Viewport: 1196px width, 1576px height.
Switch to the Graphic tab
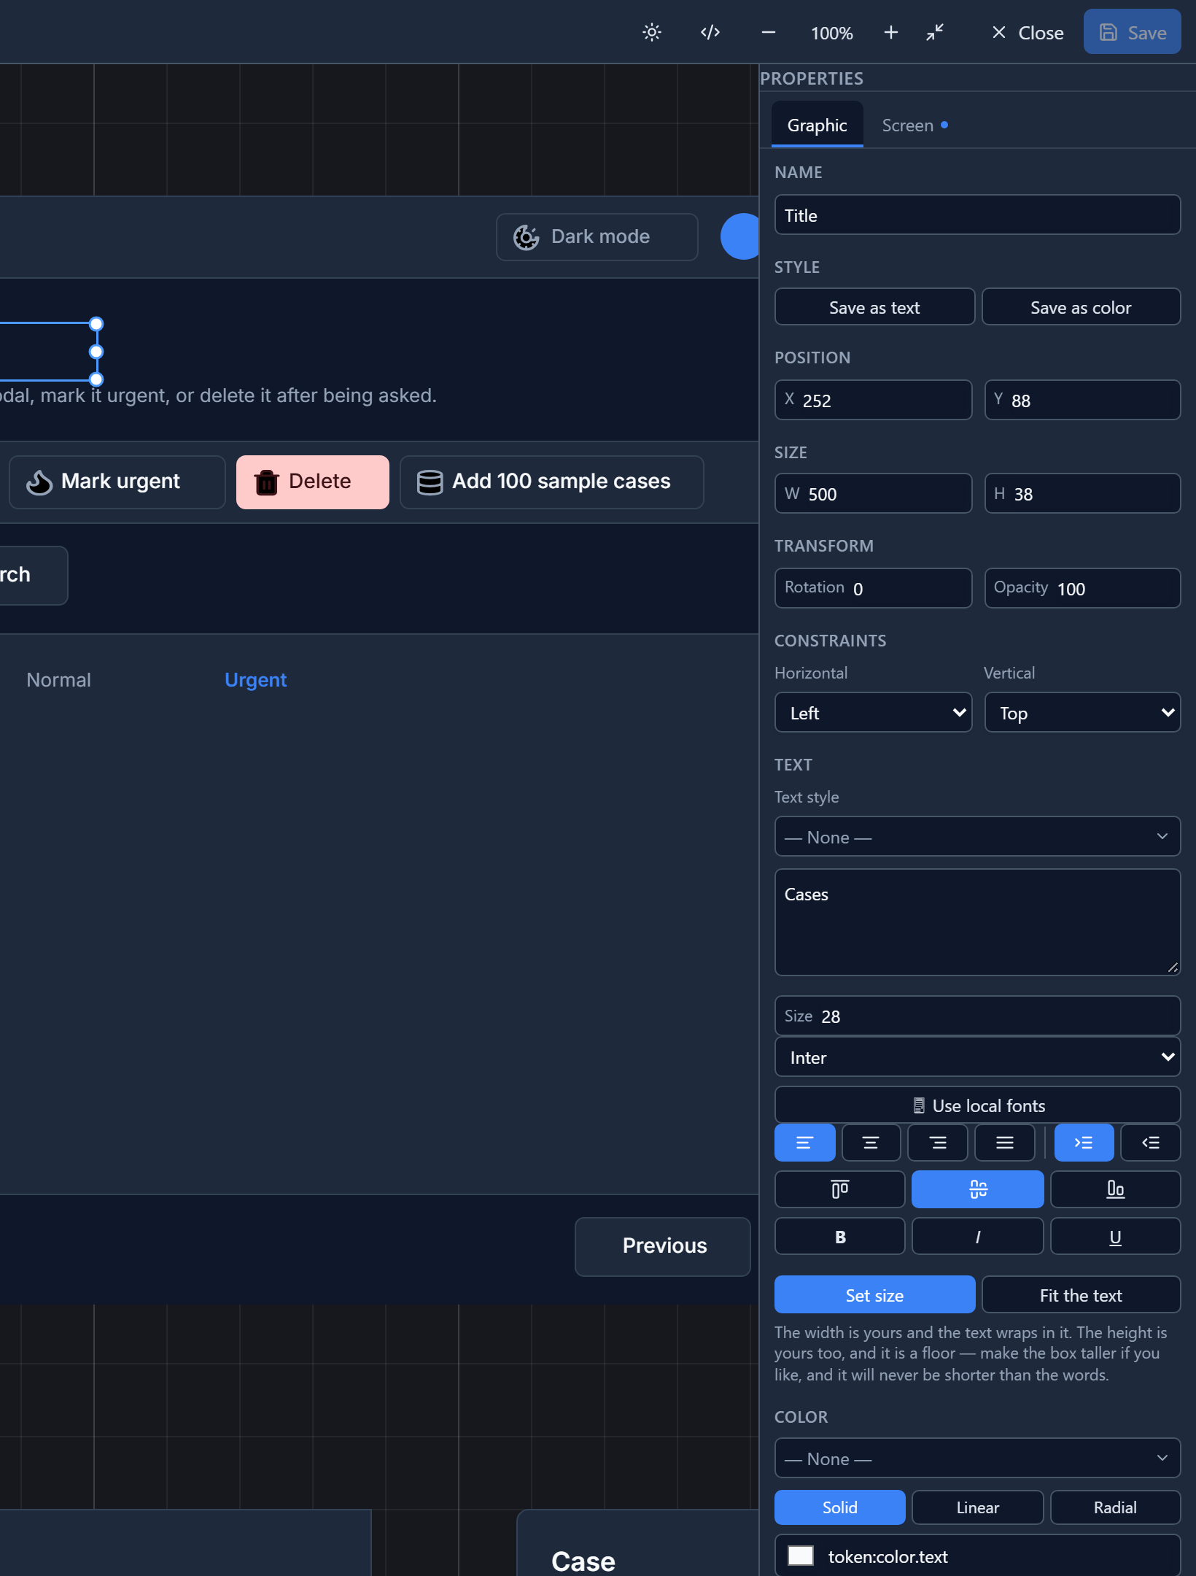coord(818,125)
